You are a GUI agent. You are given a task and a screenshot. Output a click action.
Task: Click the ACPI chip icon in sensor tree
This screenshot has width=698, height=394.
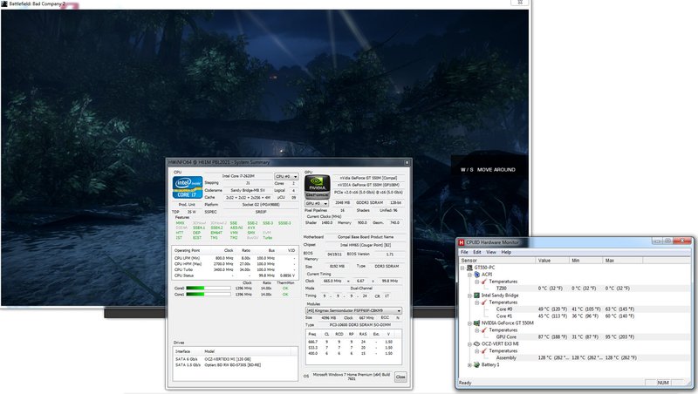(x=476, y=275)
